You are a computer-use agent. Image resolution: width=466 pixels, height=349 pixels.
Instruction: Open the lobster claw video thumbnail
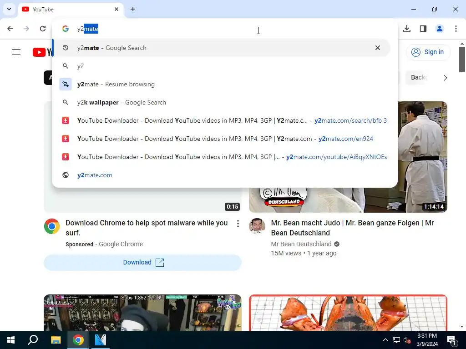click(x=348, y=313)
